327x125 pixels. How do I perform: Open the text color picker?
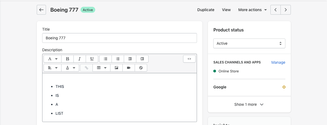[x=70, y=68]
